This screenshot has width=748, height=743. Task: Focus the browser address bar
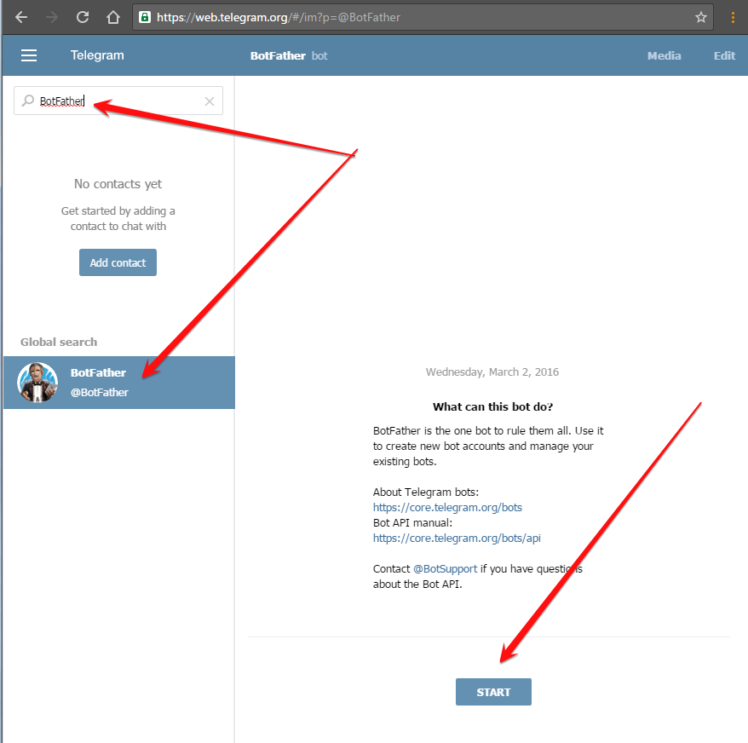(x=409, y=17)
